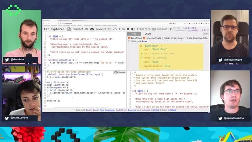Switch to the JSON tab
The width and height of the screenshot is (252, 142).
point(148,34)
